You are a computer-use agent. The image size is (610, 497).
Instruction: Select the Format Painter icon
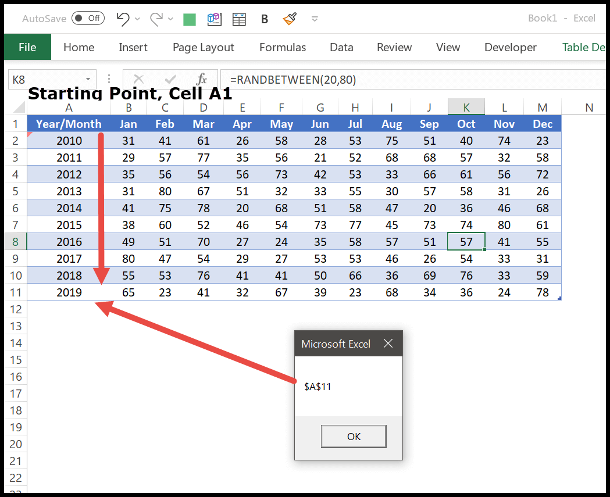pyautogui.click(x=289, y=18)
